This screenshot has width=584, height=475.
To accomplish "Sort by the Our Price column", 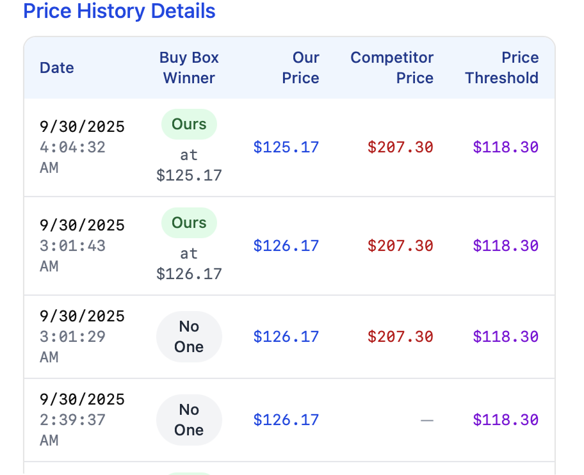I will tap(301, 67).
